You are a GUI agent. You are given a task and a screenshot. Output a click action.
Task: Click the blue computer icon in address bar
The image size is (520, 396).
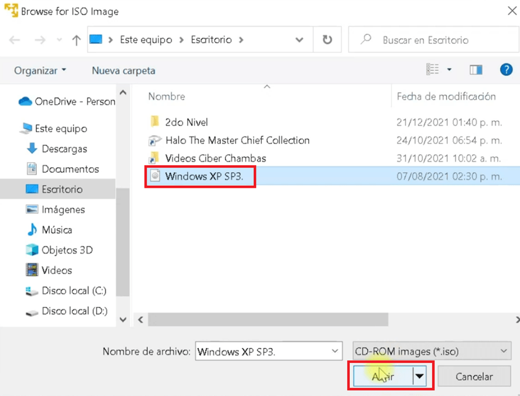click(x=96, y=39)
